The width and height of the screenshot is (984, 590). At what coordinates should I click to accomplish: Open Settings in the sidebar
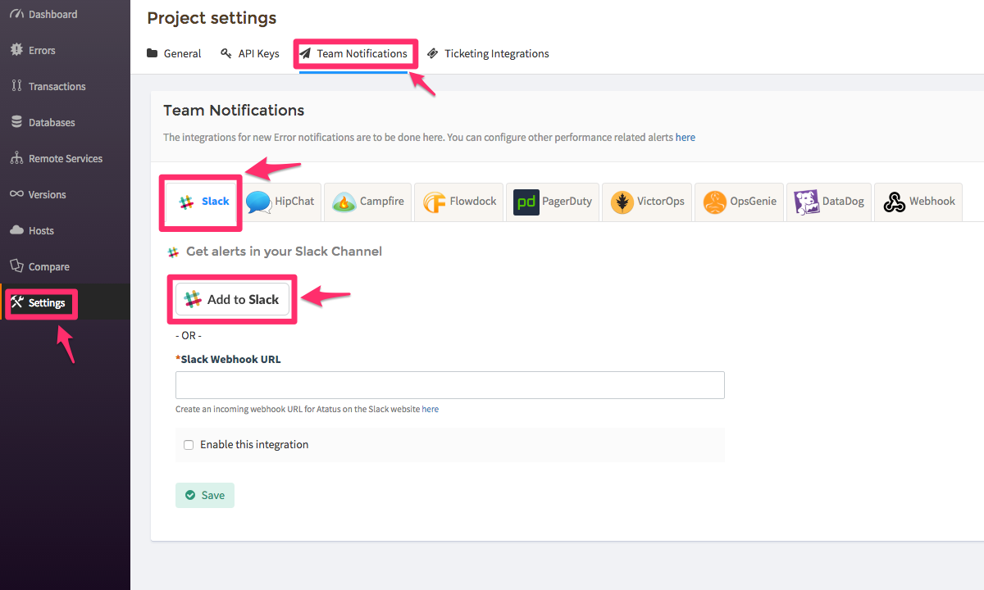[65, 302]
